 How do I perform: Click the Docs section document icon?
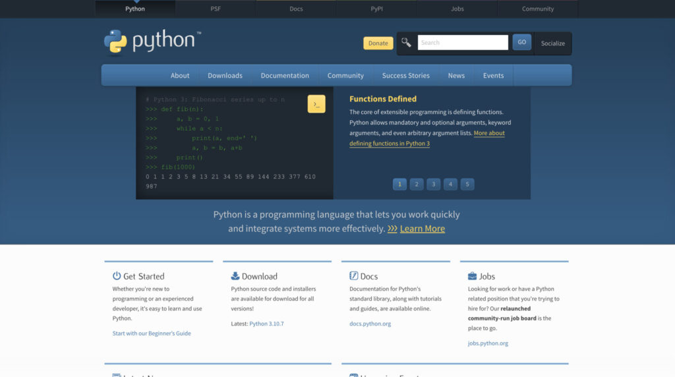click(x=354, y=276)
